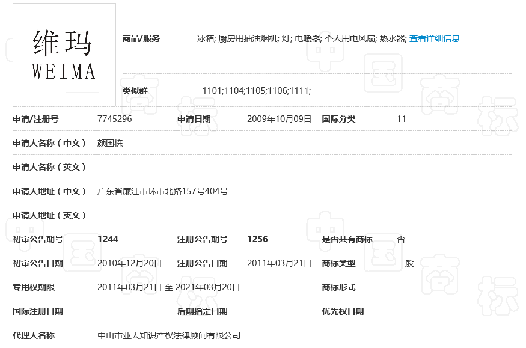Click the 申请人名称（中文） label
The width and height of the screenshot is (526, 348).
(x=50, y=143)
